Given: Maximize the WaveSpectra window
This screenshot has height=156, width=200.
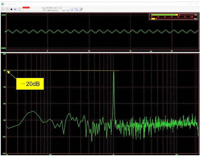Looking at the screenshot, I should (190, 4).
